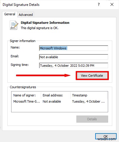The width and height of the screenshot is (119, 142).
Task: Click the Signing time field
Action: (73, 66)
